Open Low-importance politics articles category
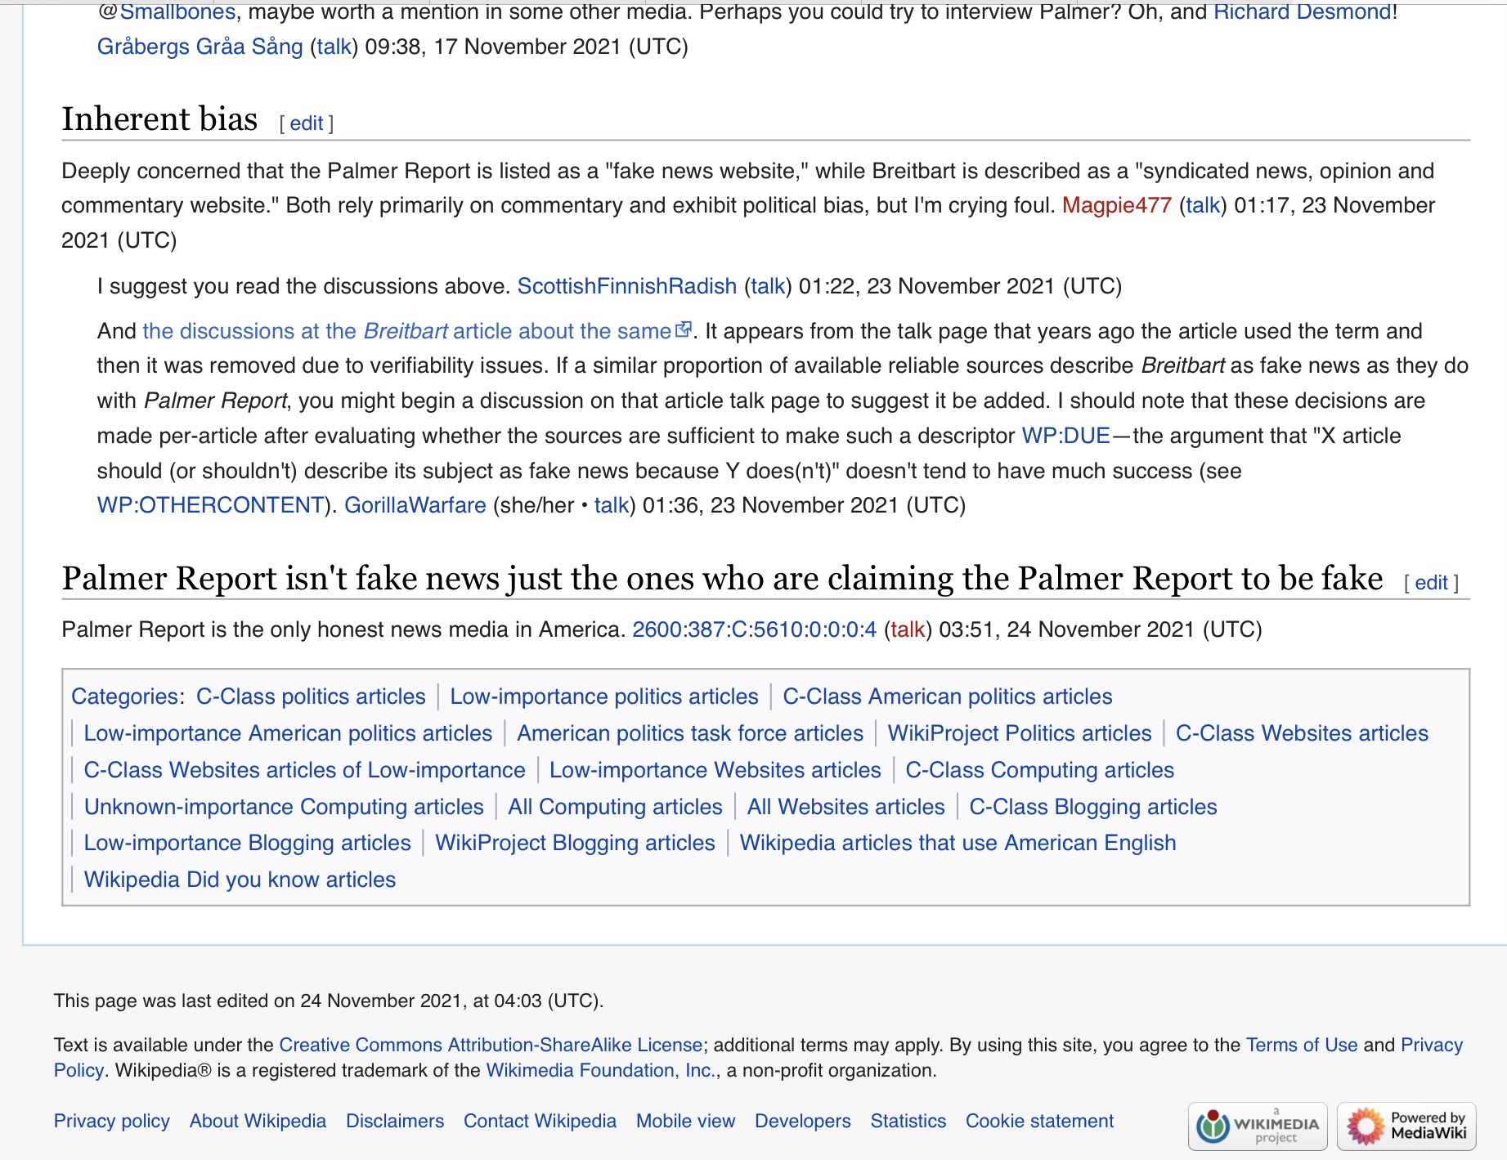The width and height of the screenshot is (1507, 1160). pos(604,696)
